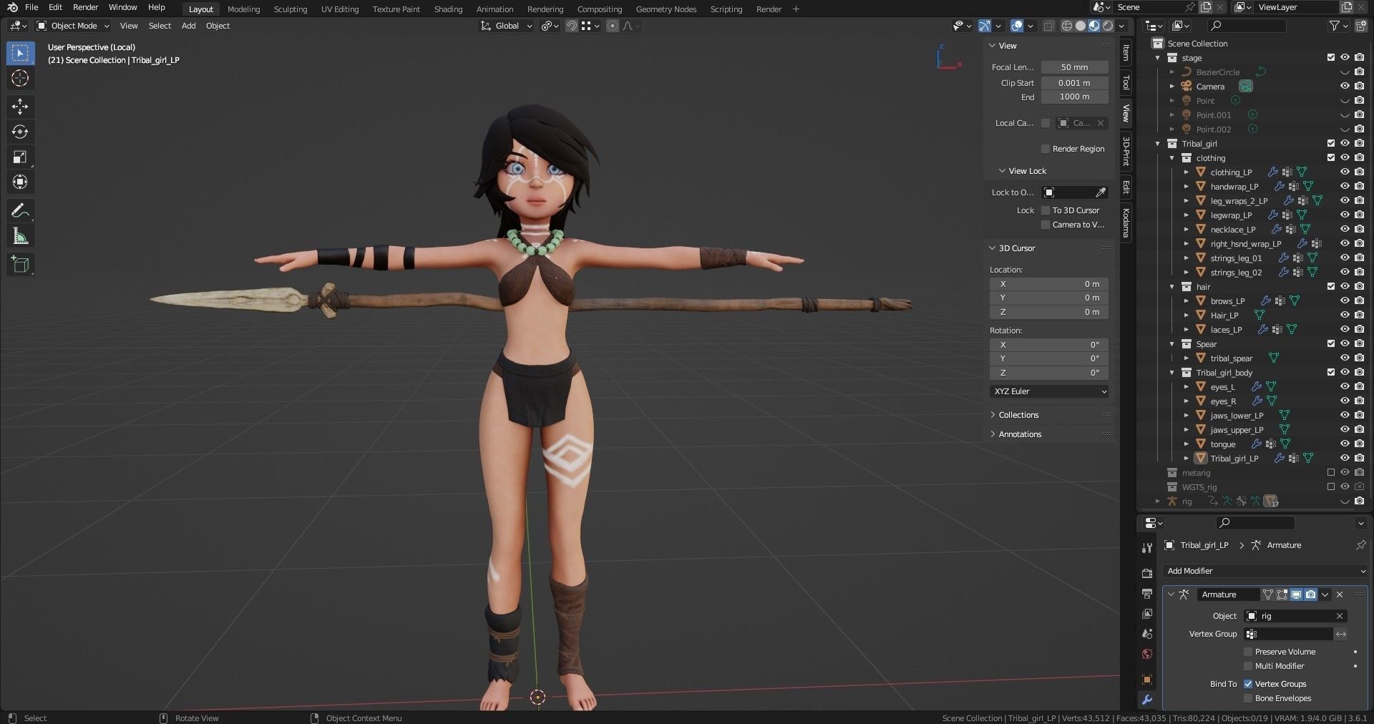Viewport: 1374px width, 724px height.
Task: Open the Select menu in viewport header
Action: (160, 26)
